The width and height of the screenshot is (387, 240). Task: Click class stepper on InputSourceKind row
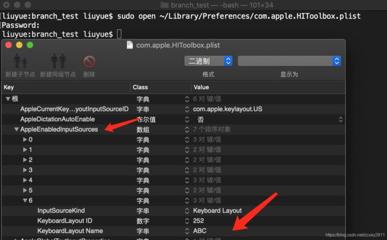point(187,211)
